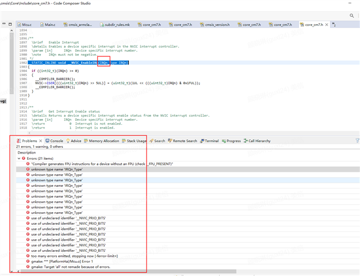Click the '21 errors, 1 warning' summary text
This screenshot has height=276, width=360.
39,147
